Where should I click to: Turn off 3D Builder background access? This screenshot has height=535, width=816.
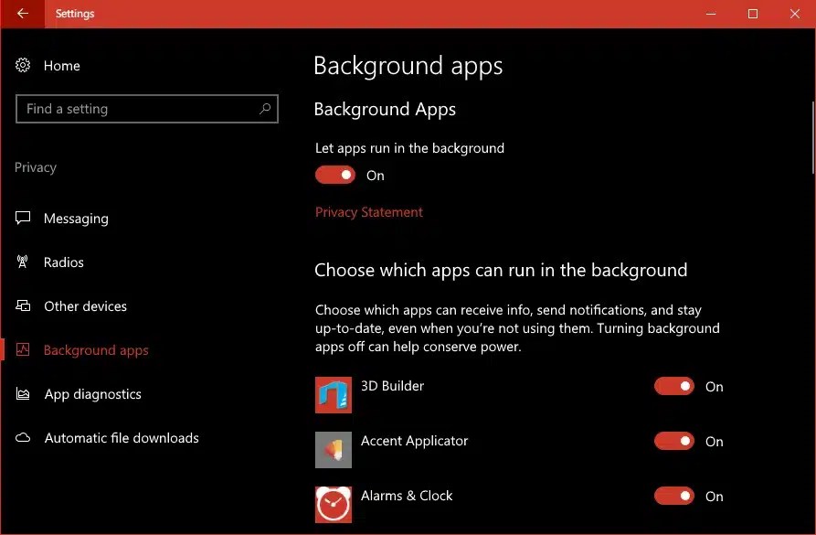click(x=673, y=386)
